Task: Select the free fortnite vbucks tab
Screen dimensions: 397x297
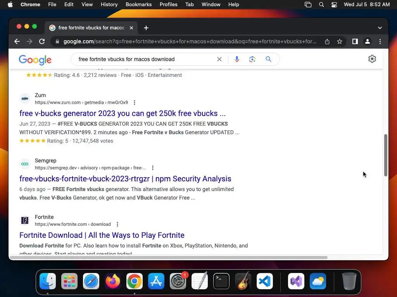Action: point(91,28)
